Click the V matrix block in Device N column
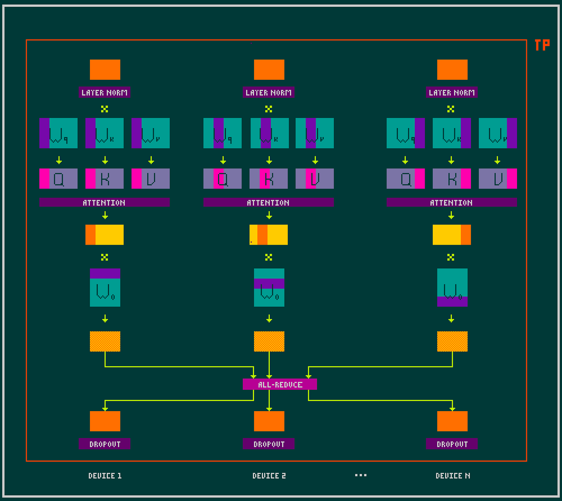 (498, 178)
